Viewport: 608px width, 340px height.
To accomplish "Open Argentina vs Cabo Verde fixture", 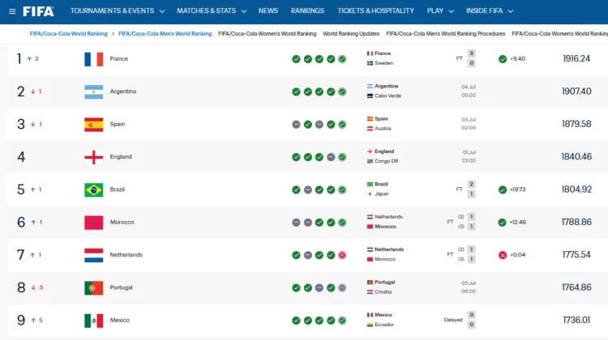I will pyautogui.click(x=421, y=91).
